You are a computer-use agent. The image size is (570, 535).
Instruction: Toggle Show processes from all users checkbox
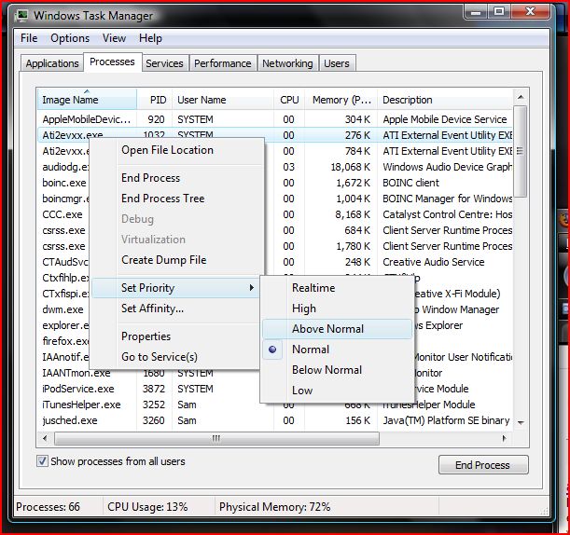[42, 461]
